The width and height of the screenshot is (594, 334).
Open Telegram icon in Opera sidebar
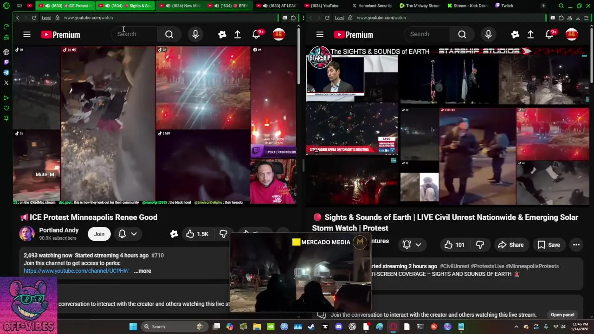point(6,72)
